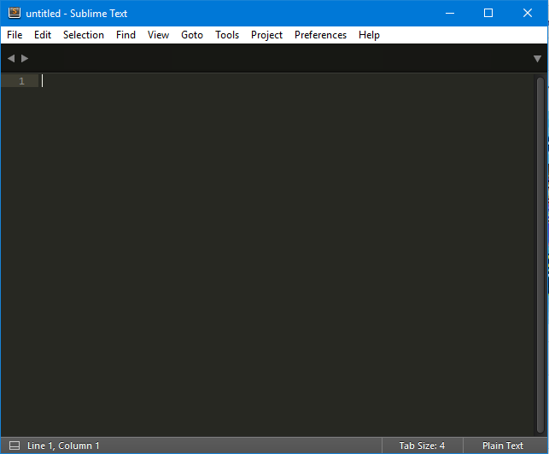
Task: Toggle the side bar panel switcher icon
Action: (15, 445)
